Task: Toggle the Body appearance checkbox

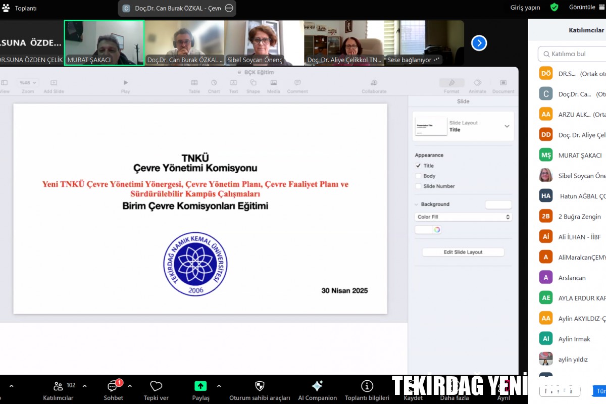Action: [x=418, y=176]
